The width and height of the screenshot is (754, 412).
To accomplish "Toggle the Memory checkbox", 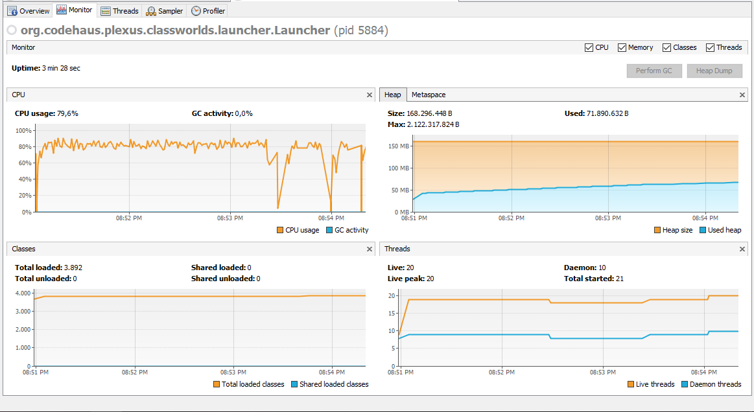I will point(622,47).
